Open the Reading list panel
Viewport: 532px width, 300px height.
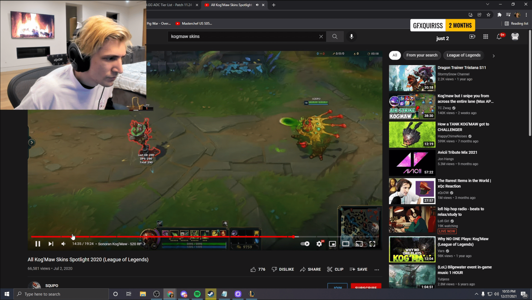point(516,23)
